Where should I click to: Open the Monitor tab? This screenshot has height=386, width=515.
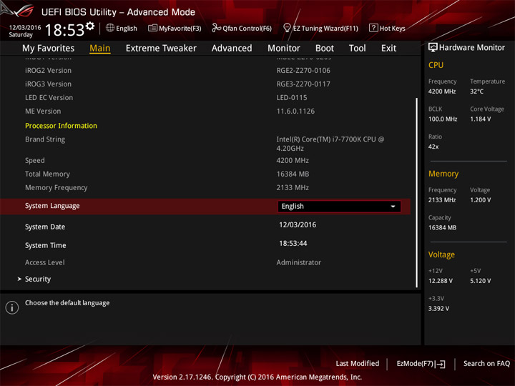[x=284, y=49]
